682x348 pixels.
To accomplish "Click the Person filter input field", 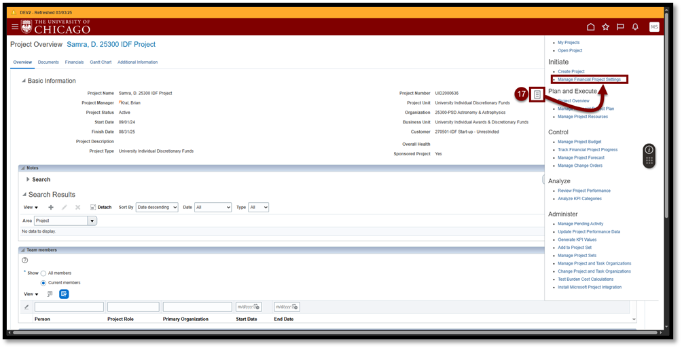I will [69, 307].
